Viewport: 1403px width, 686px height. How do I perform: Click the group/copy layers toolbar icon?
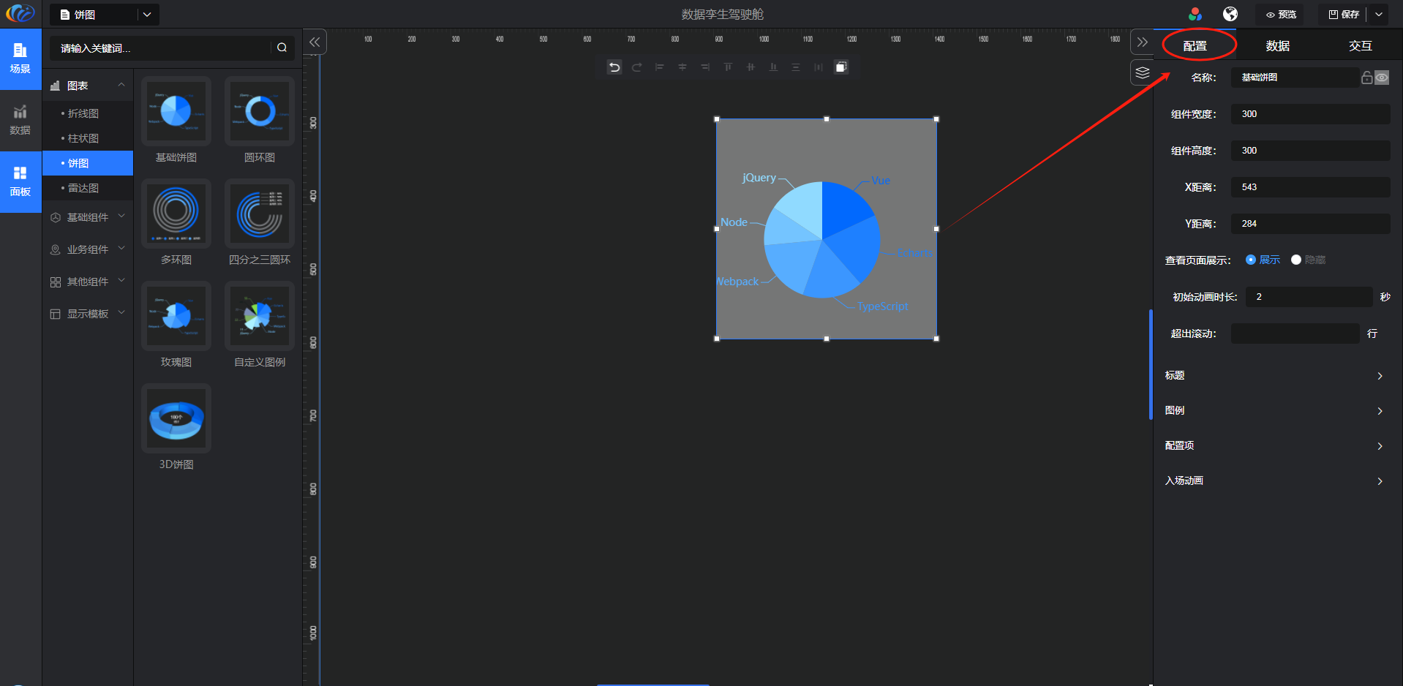(841, 67)
